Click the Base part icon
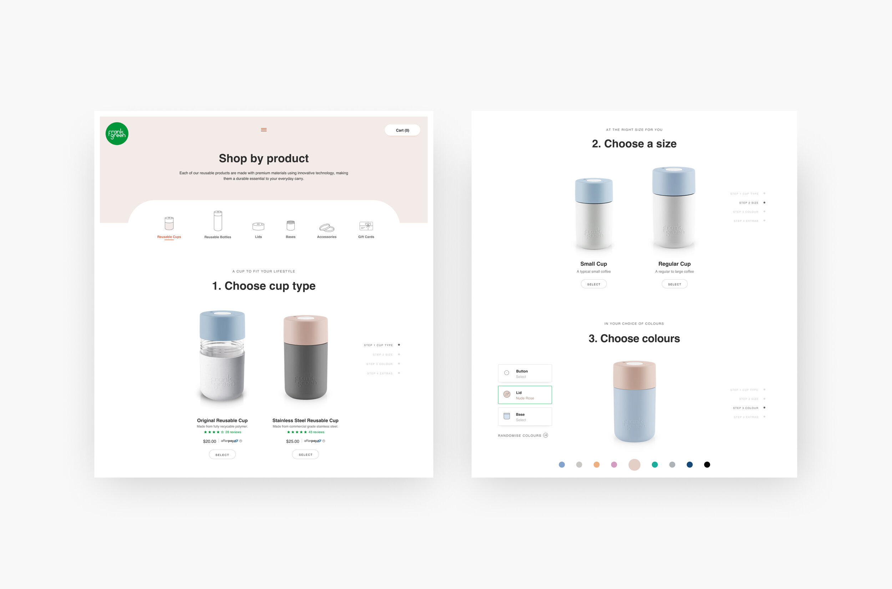Image resolution: width=892 pixels, height=589 pixels. 507,416
